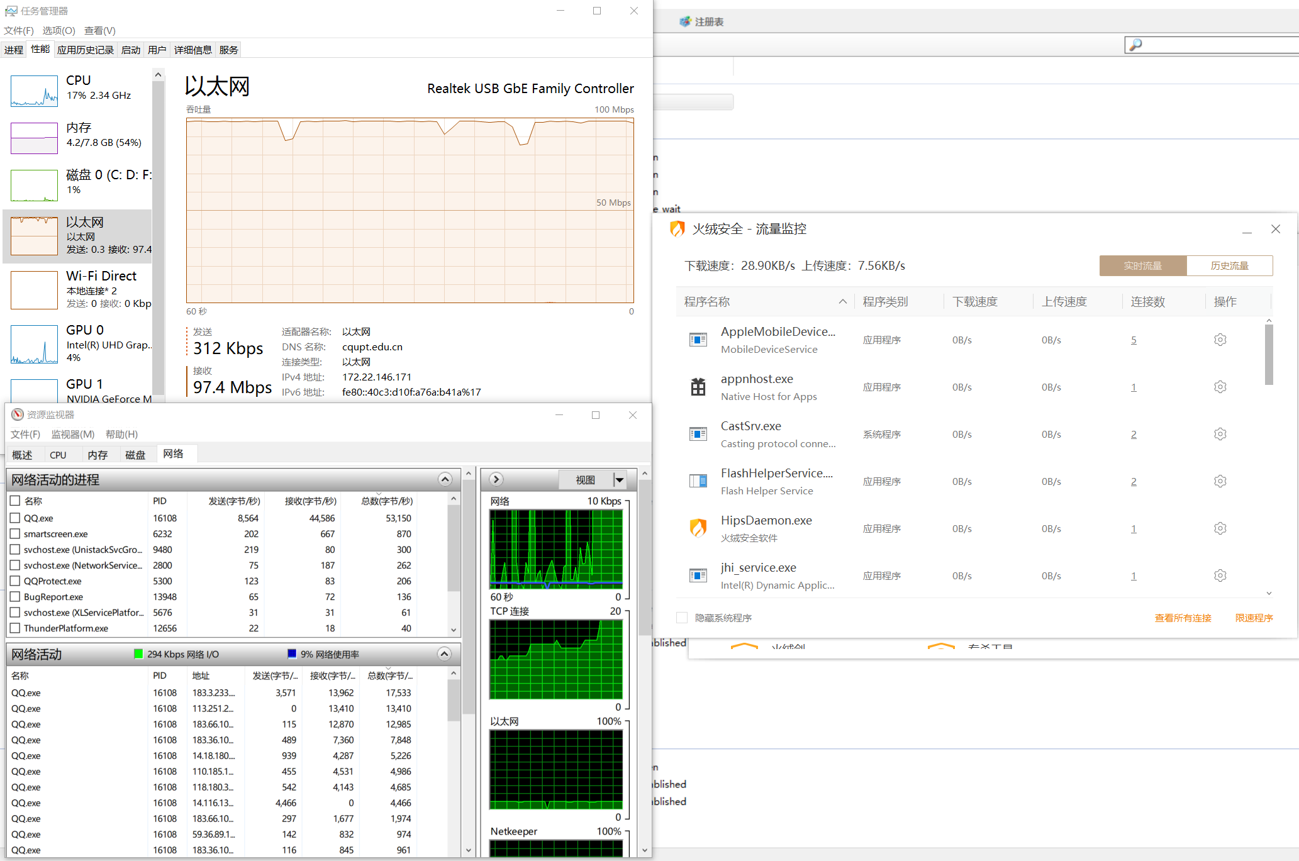This screenshot has height=861, width=1299.
Task: Click the green 网络 I/O legend swatch
Action: [x=138, y=653]
